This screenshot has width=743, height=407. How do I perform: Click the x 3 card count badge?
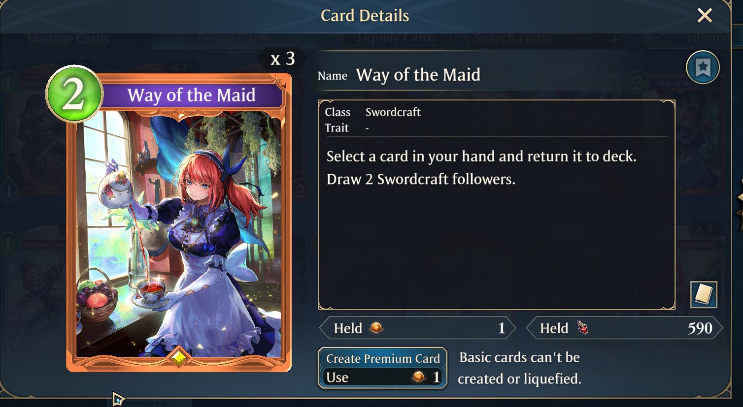283,59
